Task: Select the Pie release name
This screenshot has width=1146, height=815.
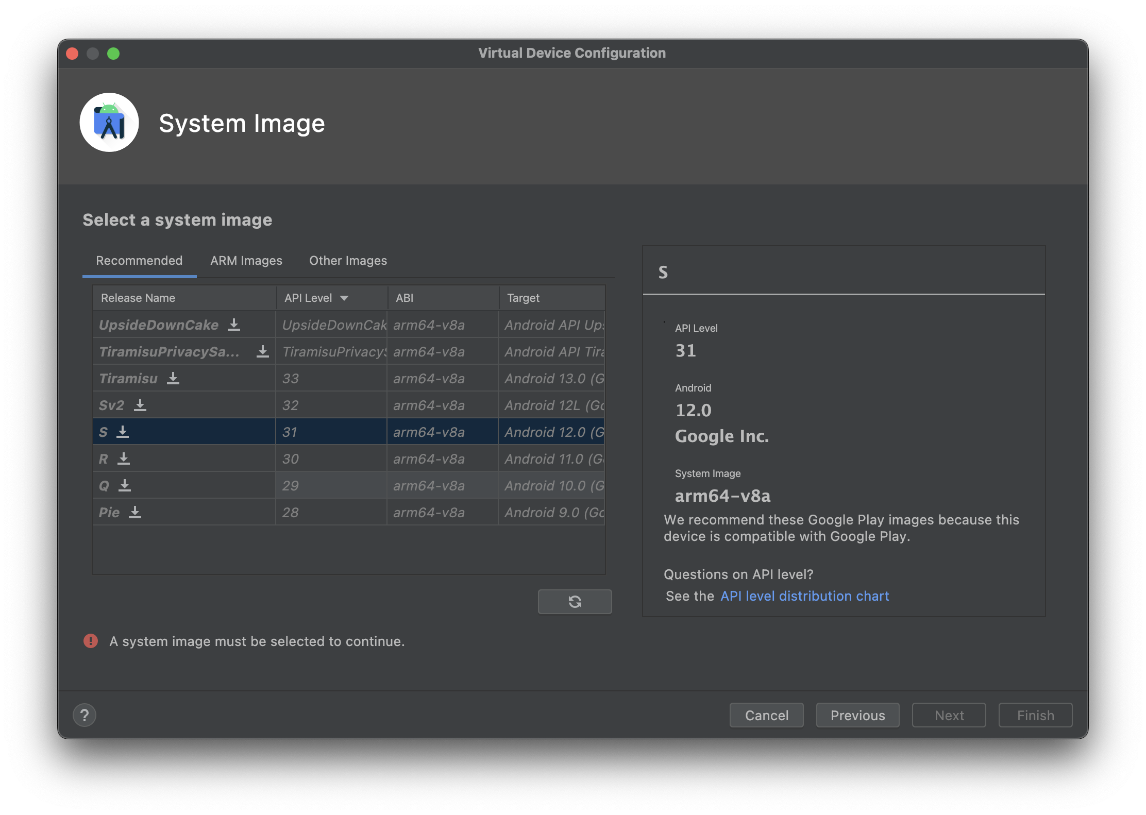Action: (109, 513)
